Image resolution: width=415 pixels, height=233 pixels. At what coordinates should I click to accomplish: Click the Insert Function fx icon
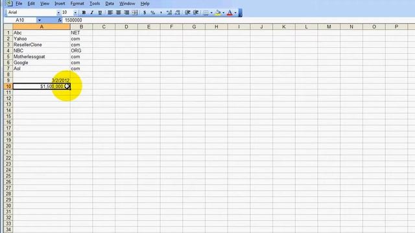(60, 20)
